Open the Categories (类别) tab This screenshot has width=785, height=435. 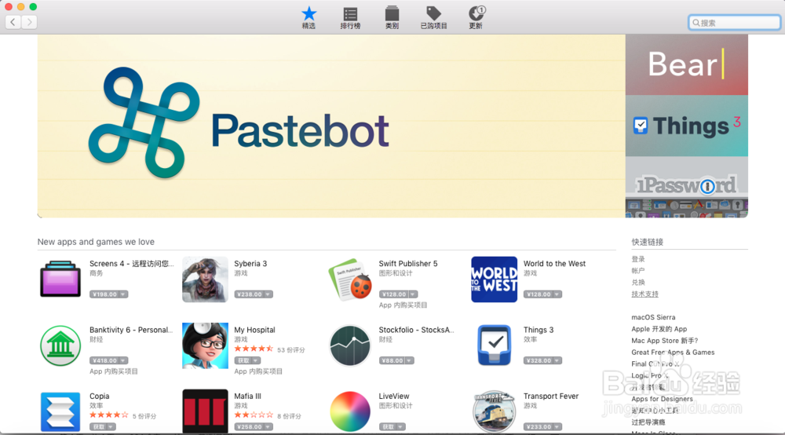(x=392, y=17)
